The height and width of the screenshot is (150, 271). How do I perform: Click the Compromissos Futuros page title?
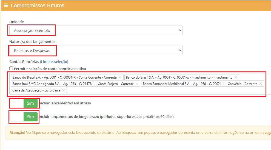pyautogui.click(x=38, y=5)
